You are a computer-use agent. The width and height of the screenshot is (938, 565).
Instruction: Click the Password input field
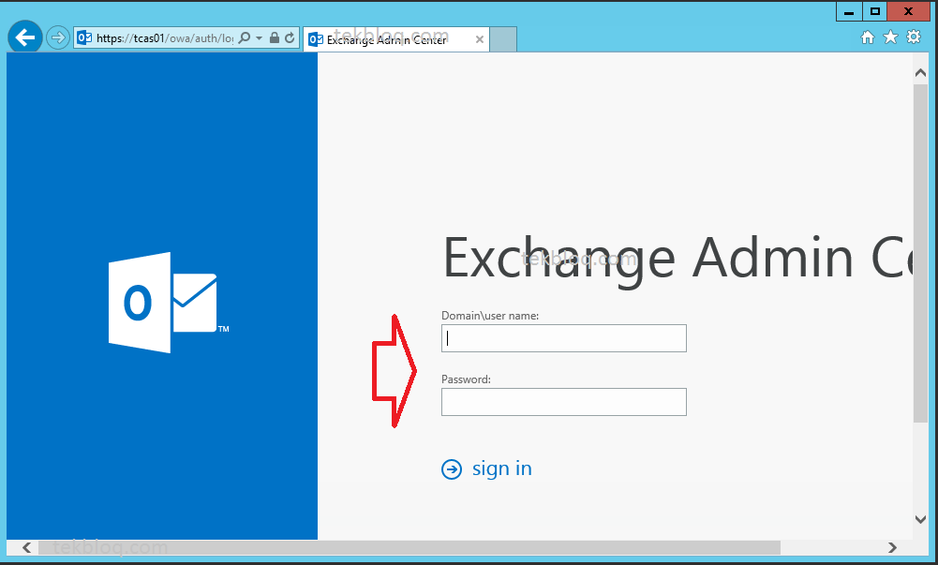tap(563, 402)
